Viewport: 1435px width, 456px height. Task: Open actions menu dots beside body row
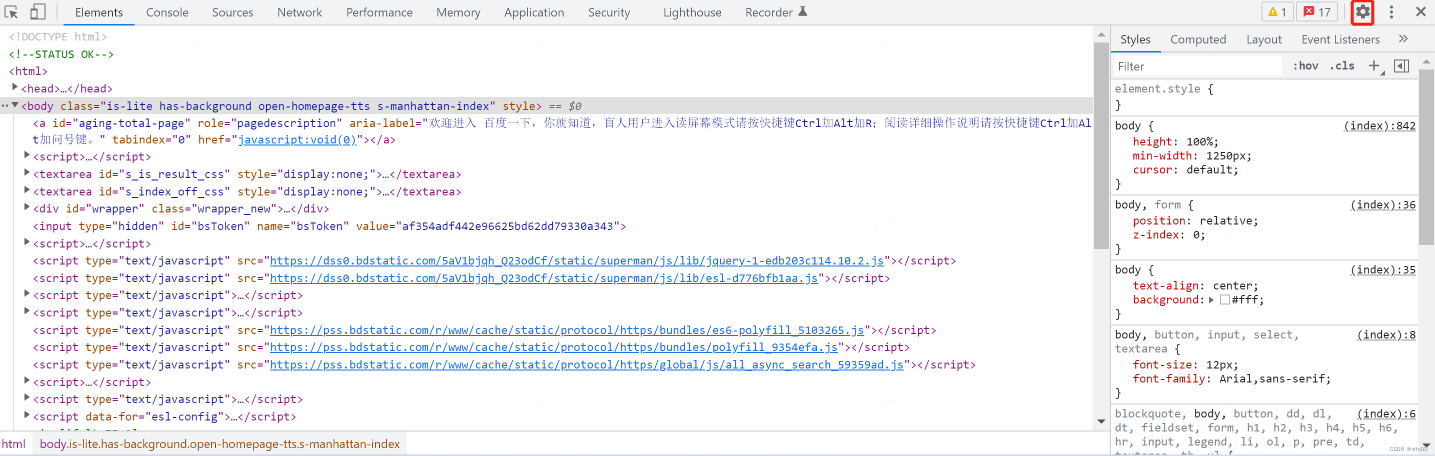[x=5, y=105]
